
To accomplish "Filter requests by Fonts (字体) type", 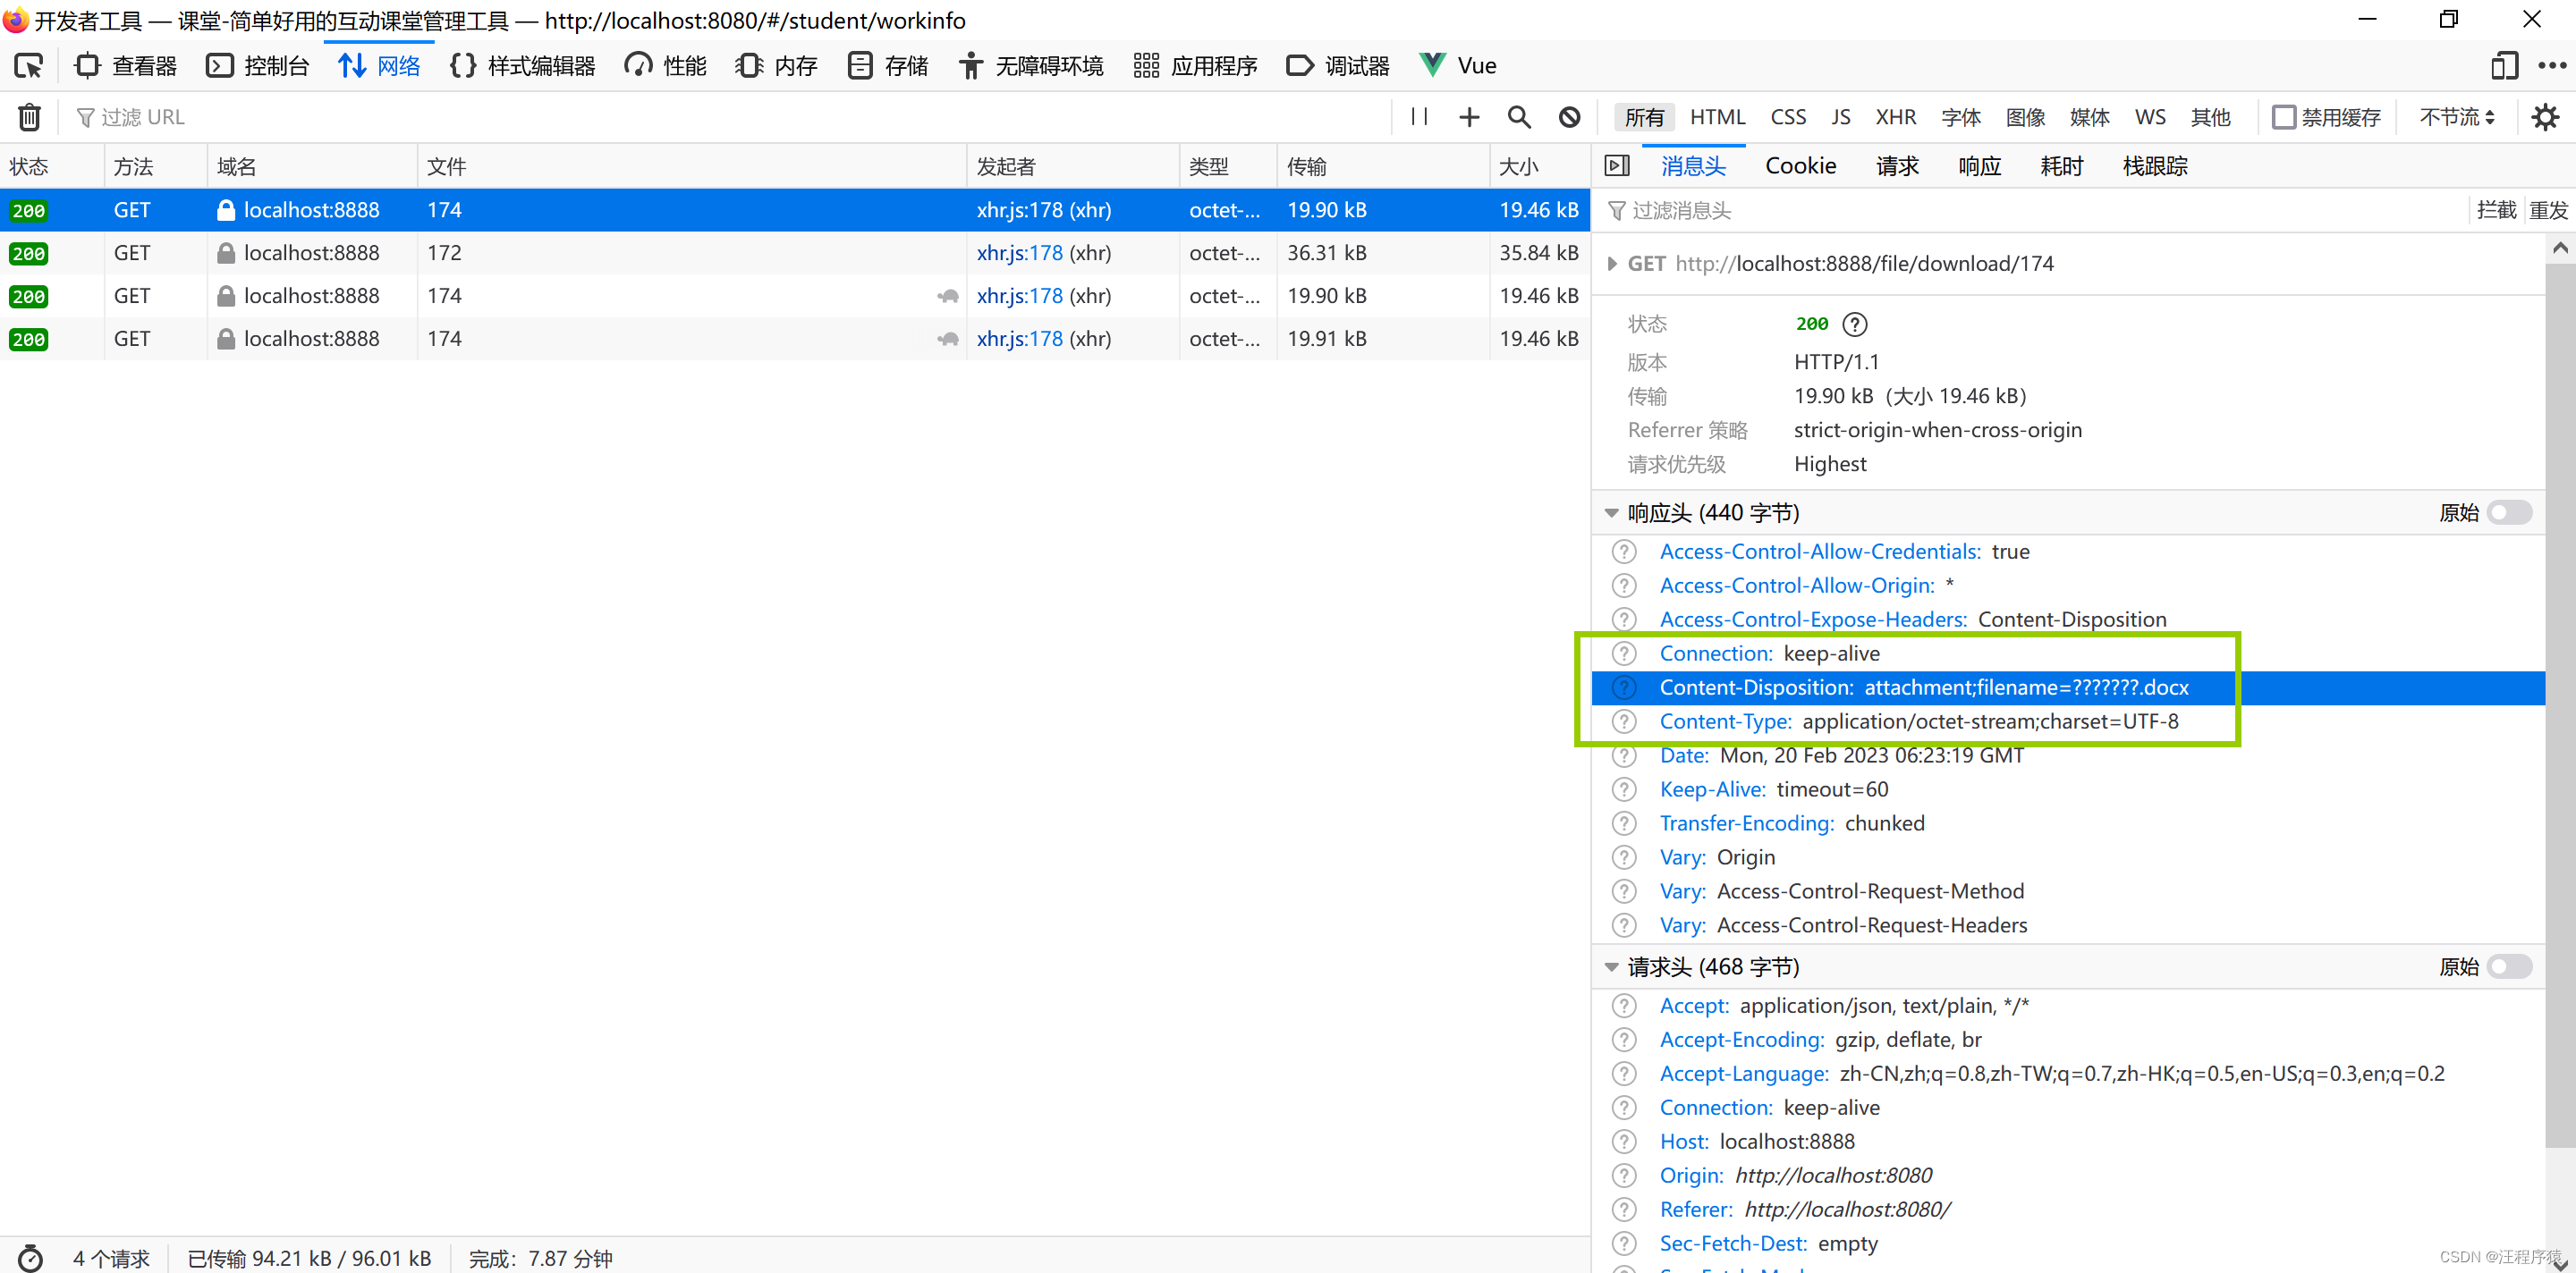I will pyautogui.click(x=1960, y=117).
